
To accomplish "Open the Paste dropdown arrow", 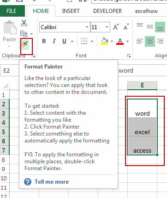I will tap(9, 46).
